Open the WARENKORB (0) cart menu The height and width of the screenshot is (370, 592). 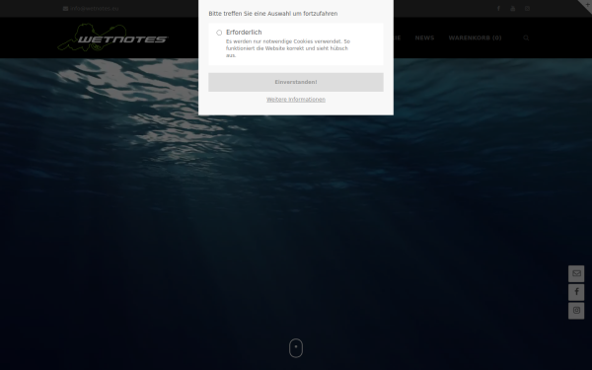click(x=475, y=37)
